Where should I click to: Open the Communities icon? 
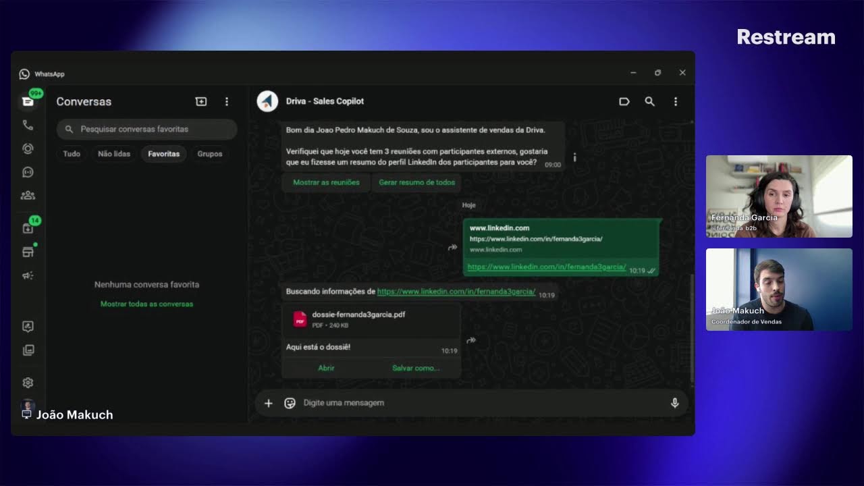click(x=28, y=196)
